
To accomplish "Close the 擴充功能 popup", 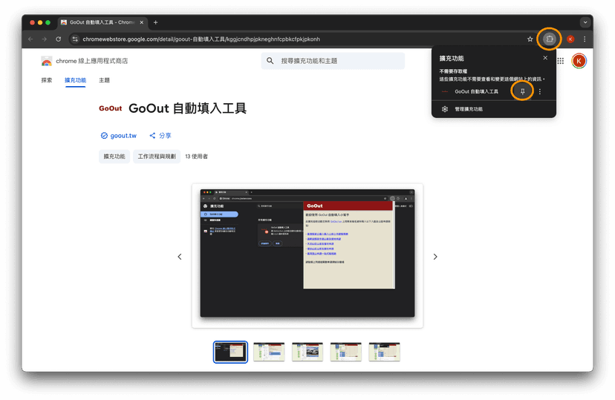I will 545,58.
